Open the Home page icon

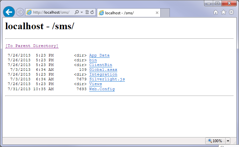(x=216, y=12)
